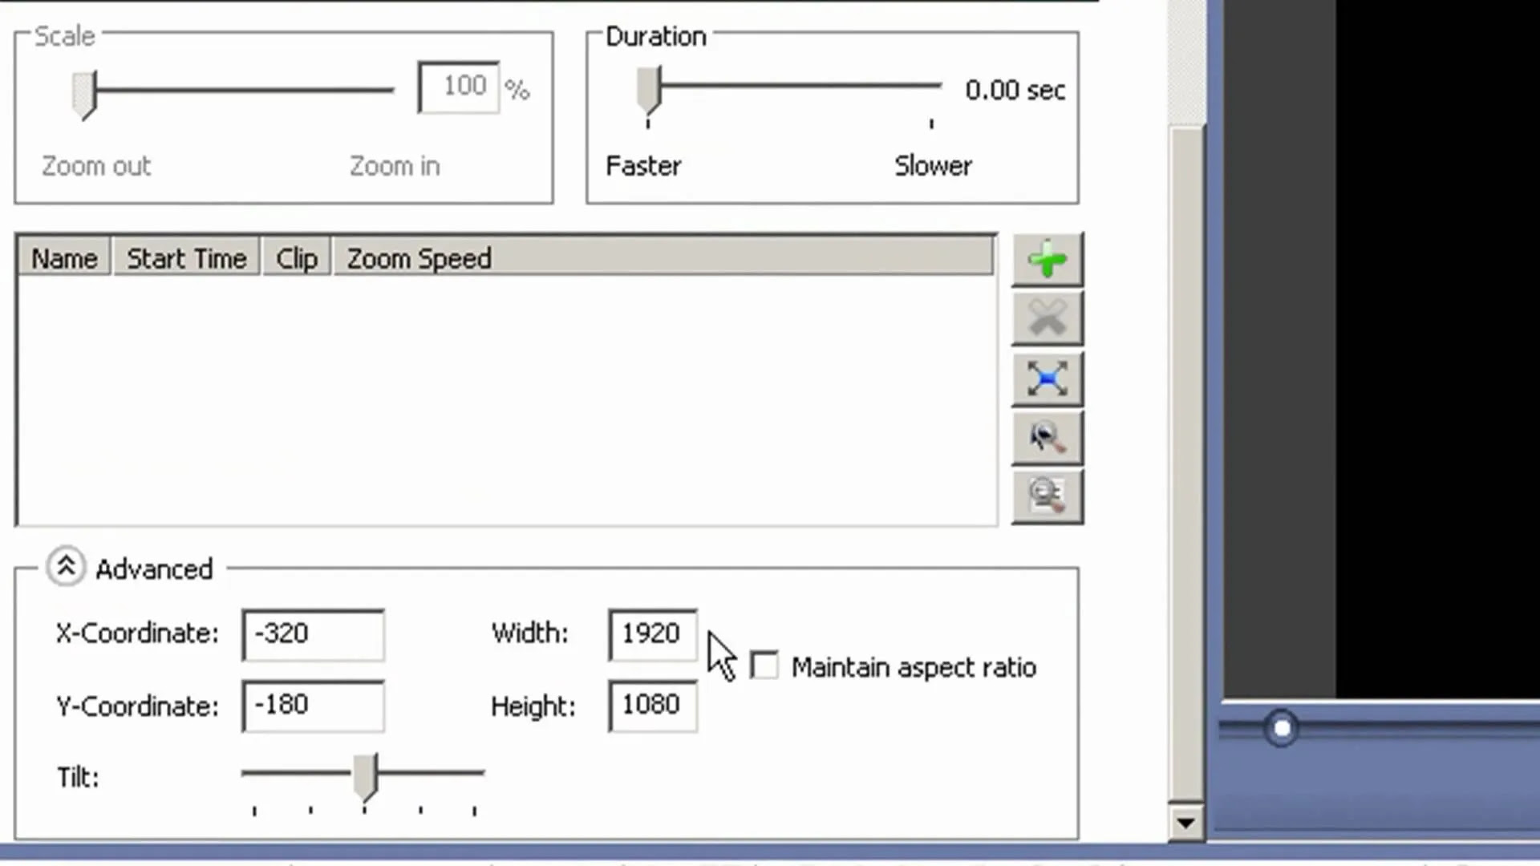
Task: Click into the Height field
Action: [651, 706]
